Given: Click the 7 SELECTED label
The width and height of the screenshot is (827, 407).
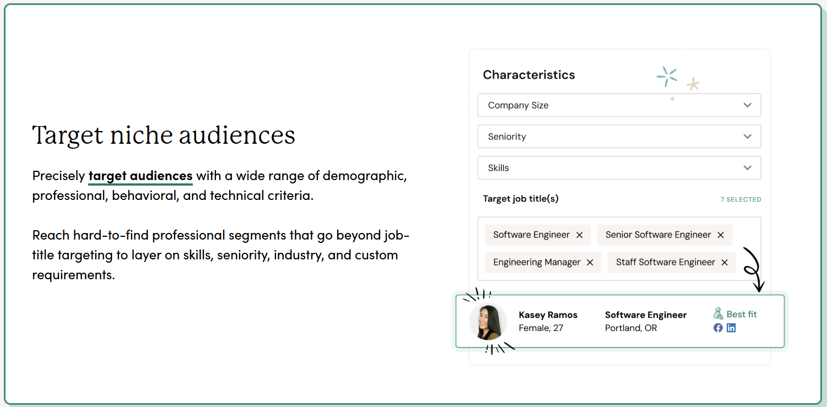Looking at the screenshot, I should (x=740, y=199).
